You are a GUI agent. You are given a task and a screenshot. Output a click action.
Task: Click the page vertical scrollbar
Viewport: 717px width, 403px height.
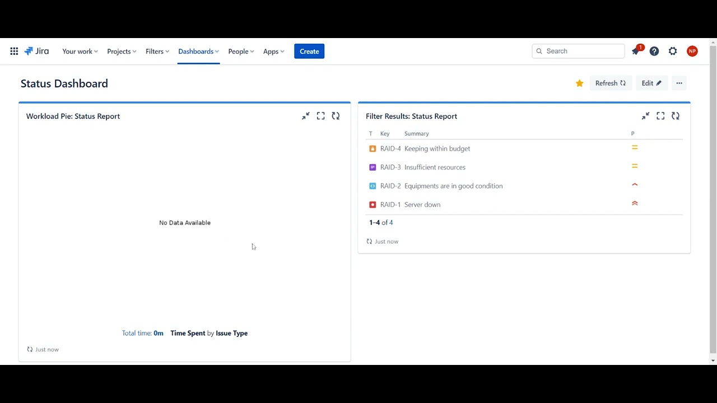(713, 199)
